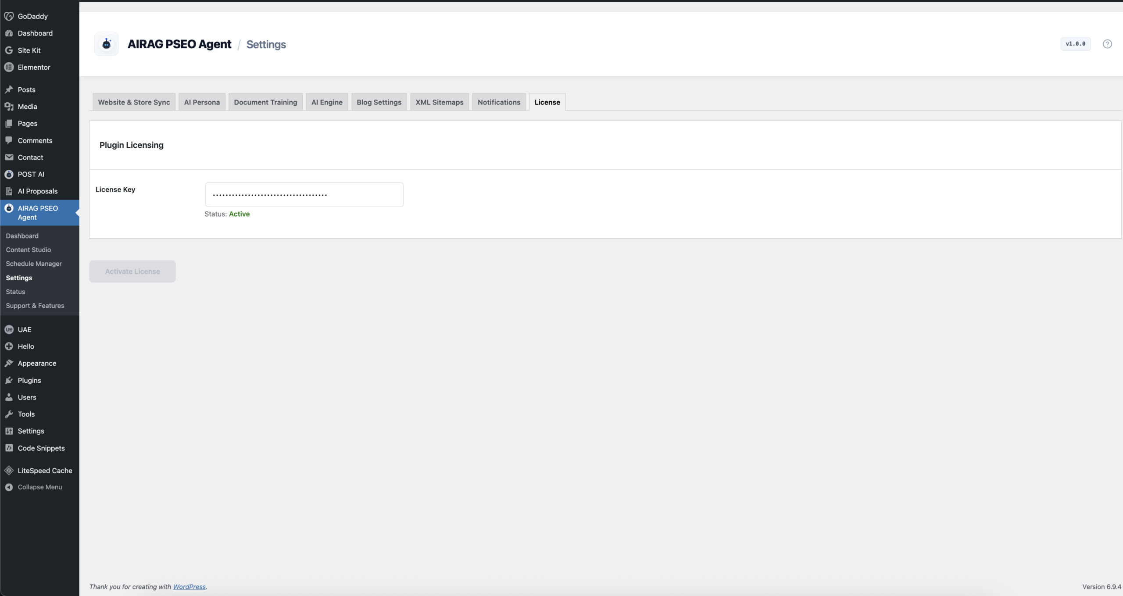Image resolution: width=1123 pixels, height=596 pixels.
Task: Open the Status submenu item
Action: coord(15,292)
